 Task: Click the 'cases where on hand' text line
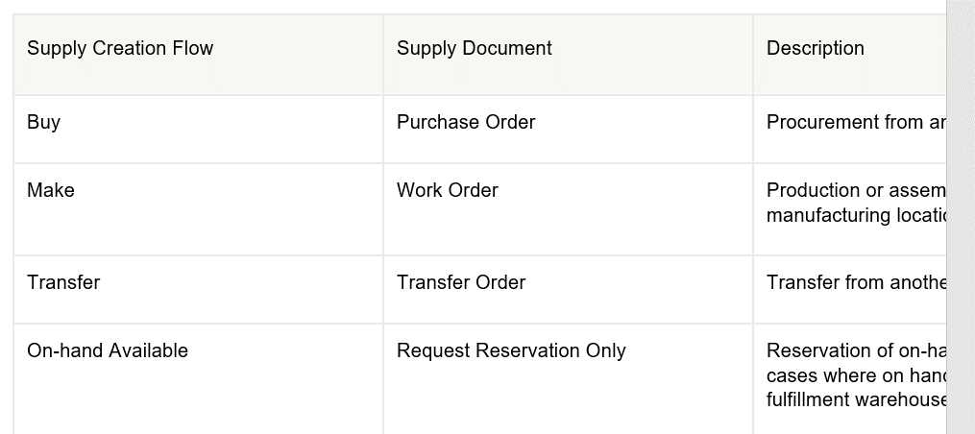(856, 375)
